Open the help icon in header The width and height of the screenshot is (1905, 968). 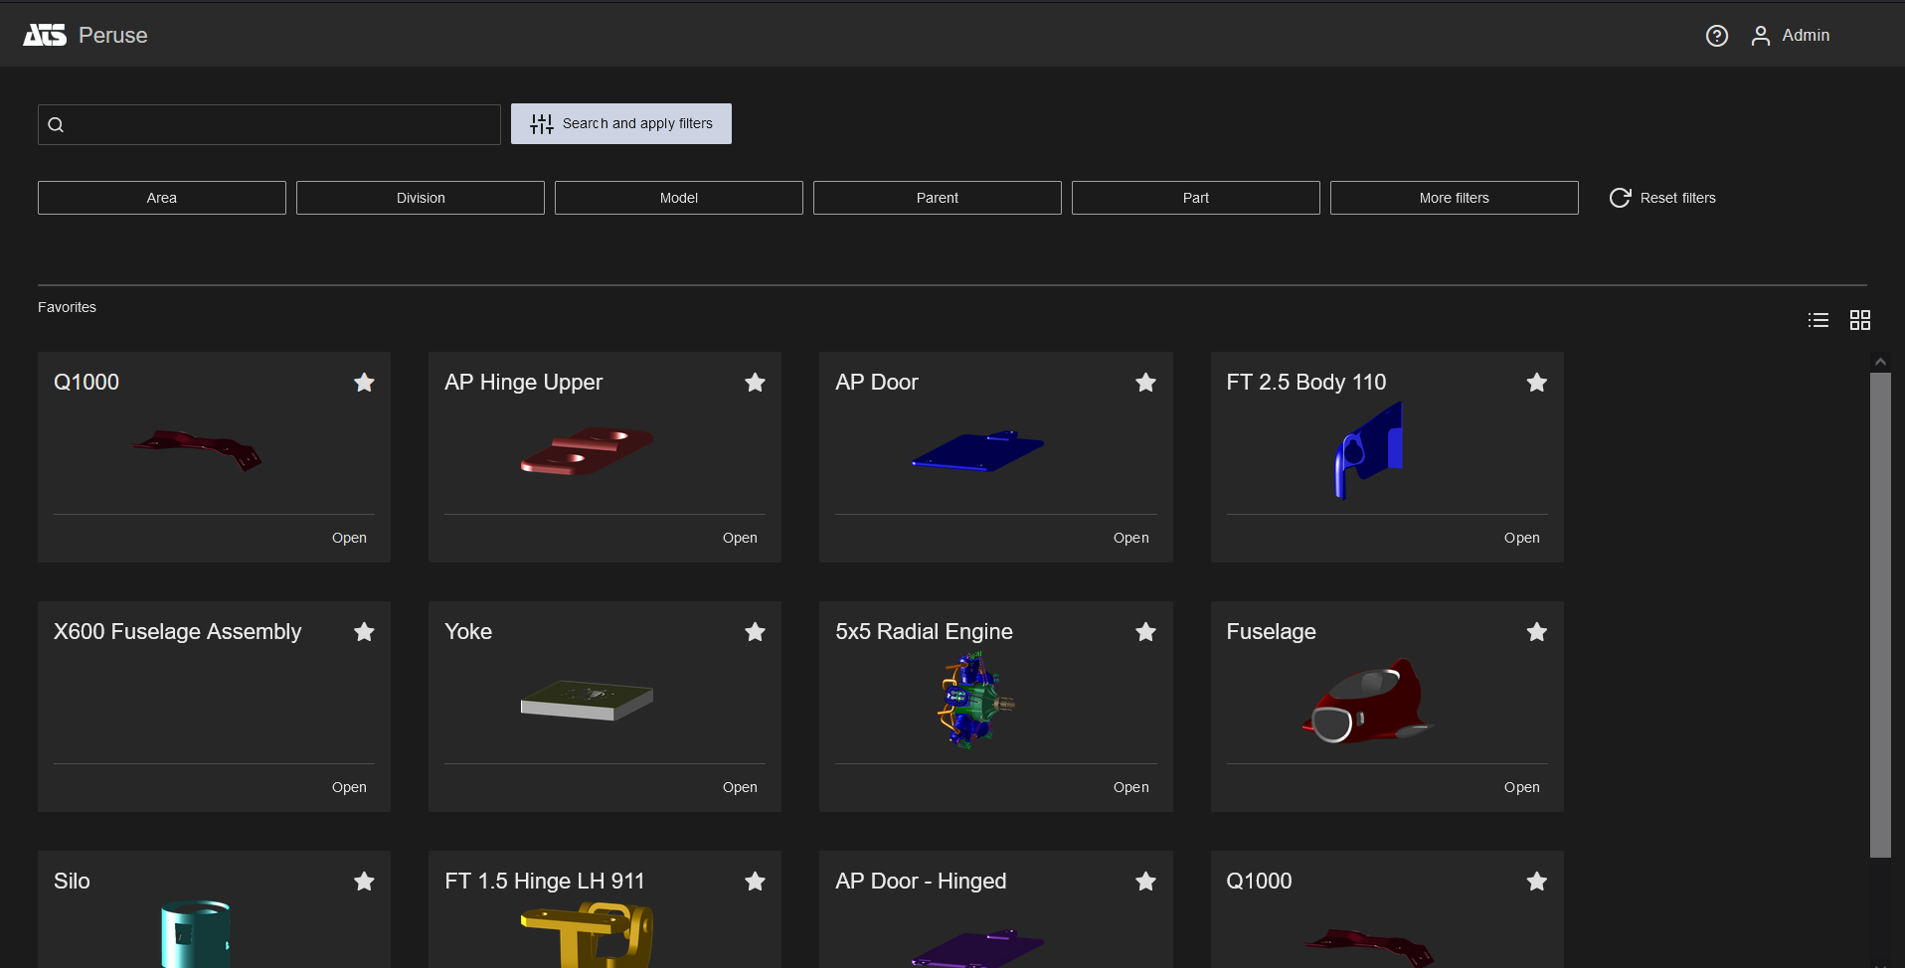[1716, 36]
